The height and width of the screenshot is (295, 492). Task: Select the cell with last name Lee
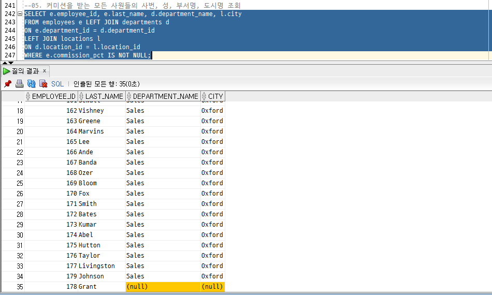click(102, 142)
